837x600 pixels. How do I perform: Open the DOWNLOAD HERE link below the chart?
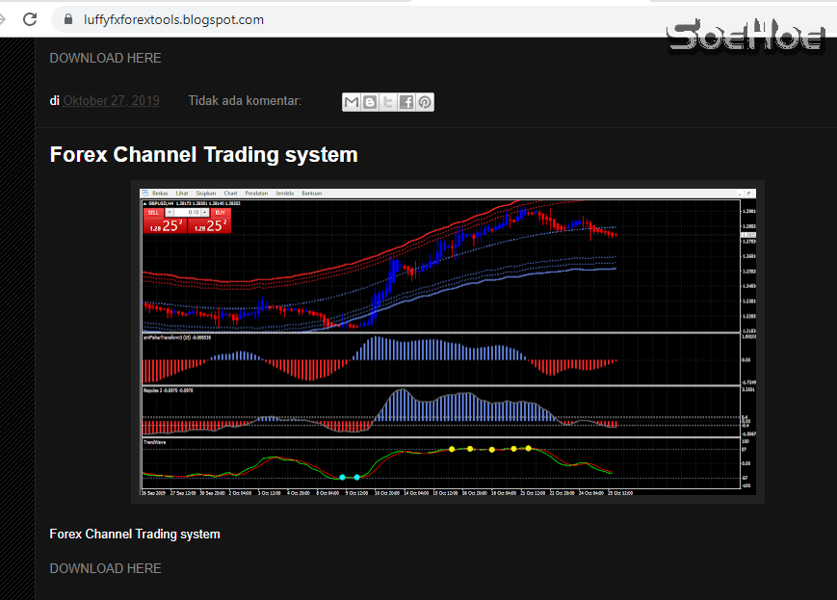(105, 568)
